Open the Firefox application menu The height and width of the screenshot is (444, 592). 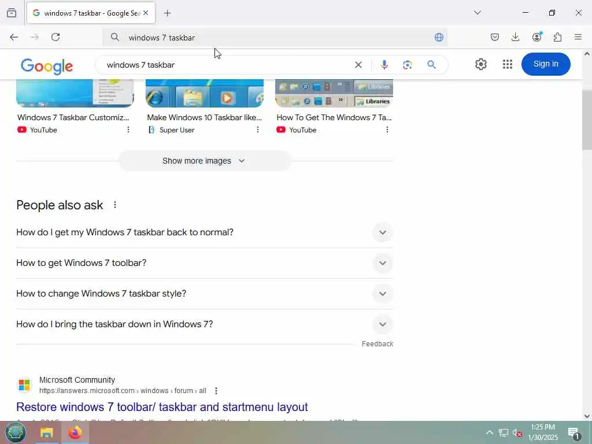(x=578, y=37)
